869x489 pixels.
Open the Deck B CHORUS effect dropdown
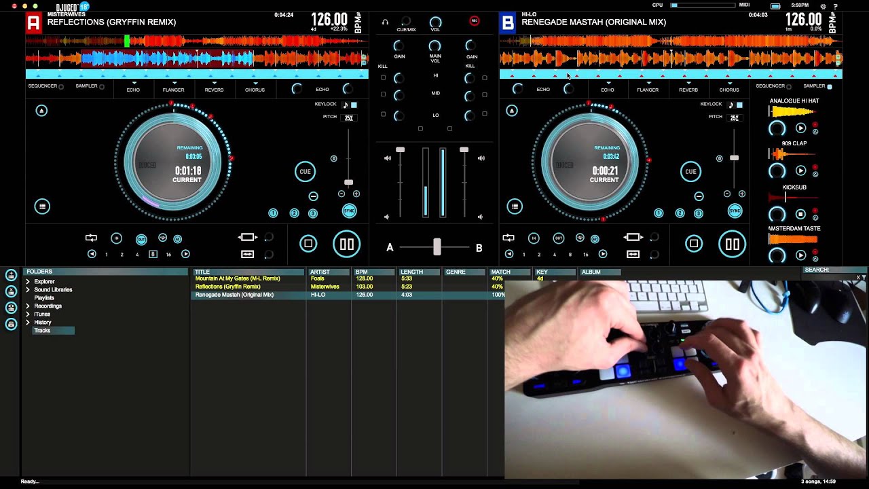point(729,88)
